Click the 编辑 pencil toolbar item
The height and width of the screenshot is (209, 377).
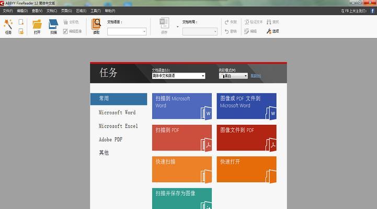pos(250,31)
